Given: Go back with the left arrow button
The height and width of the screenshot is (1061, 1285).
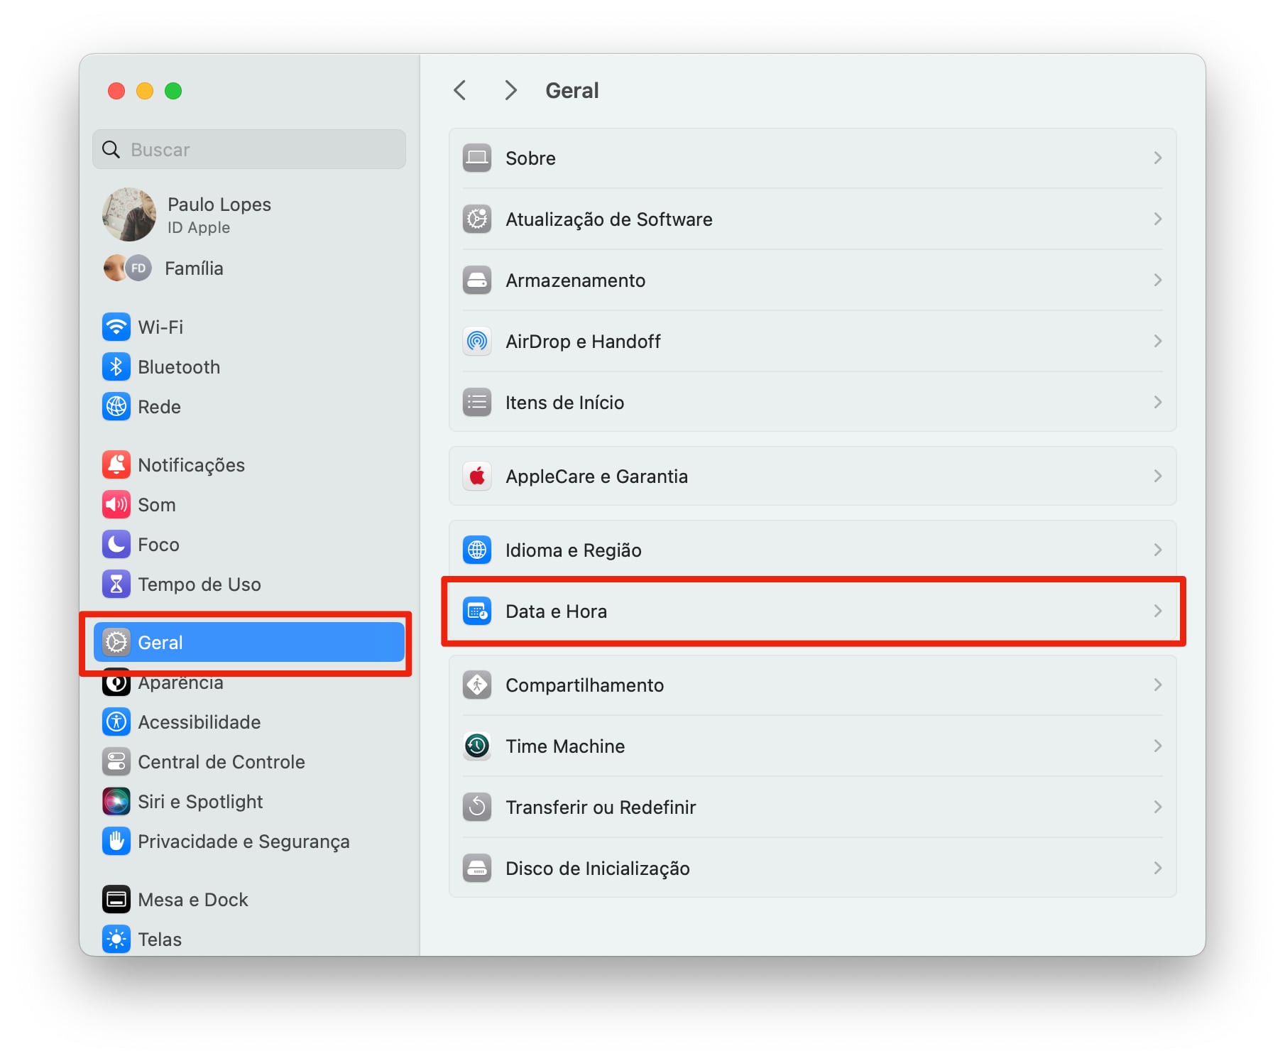Looking at the screenshot, I should click(460, 90).
